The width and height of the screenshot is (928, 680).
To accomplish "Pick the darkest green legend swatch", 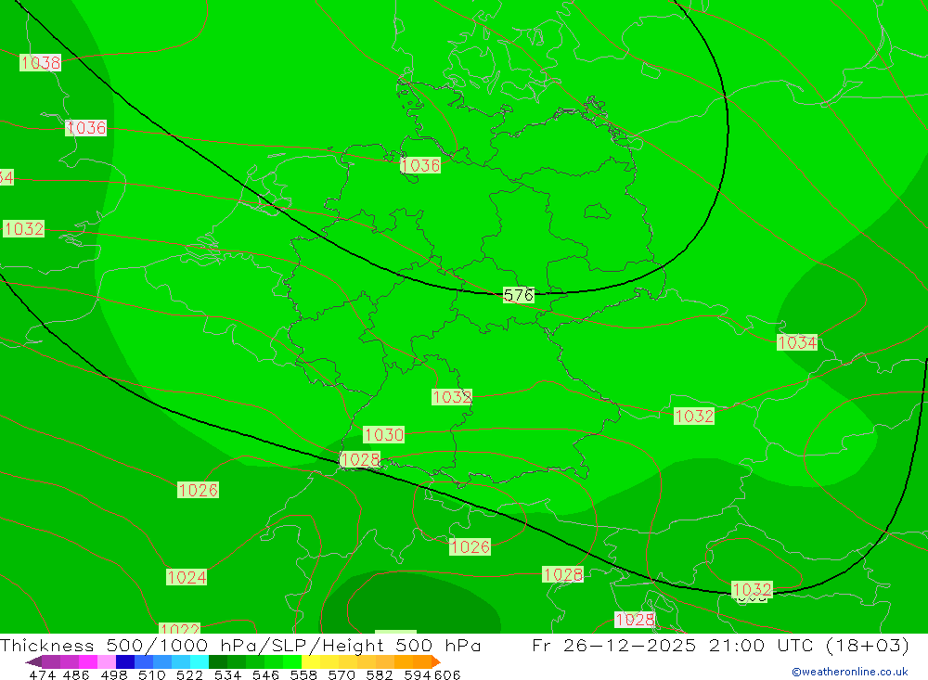I will pos(218,661).
